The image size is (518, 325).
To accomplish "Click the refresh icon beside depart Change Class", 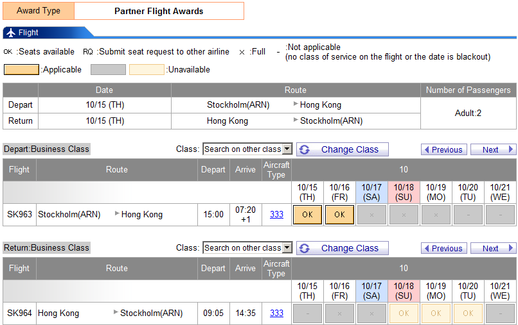I will pyautogui.click(x=305, y=149).
